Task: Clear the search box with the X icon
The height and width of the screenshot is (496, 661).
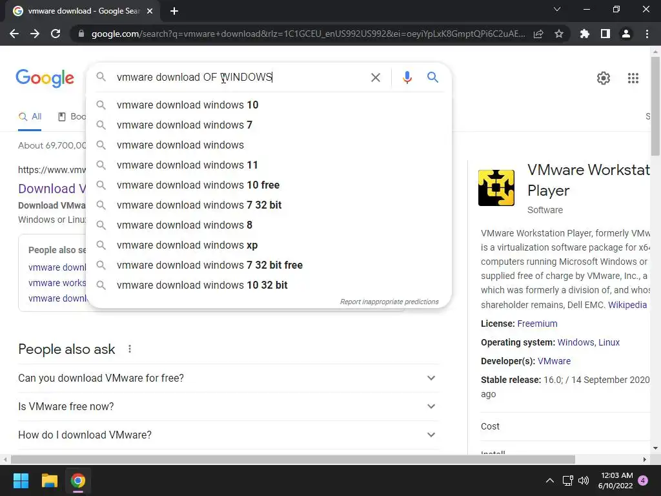Action: [376, 77]
